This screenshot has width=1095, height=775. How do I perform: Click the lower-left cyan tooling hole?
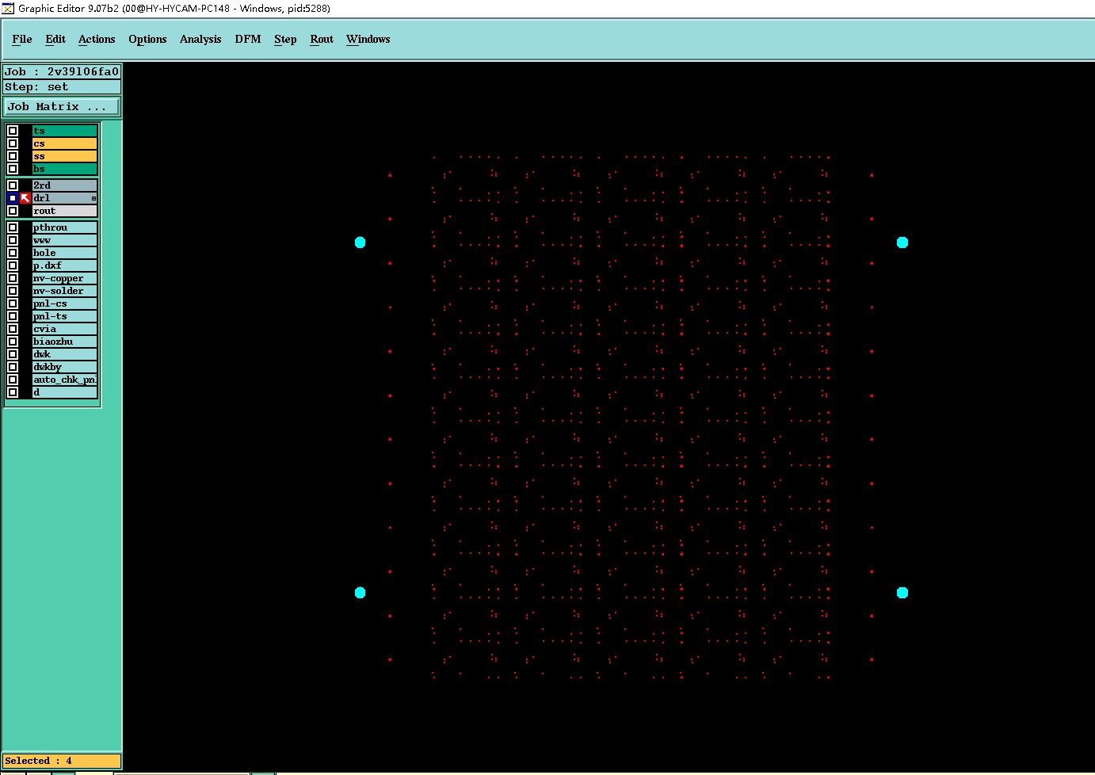tap(360, 593)
